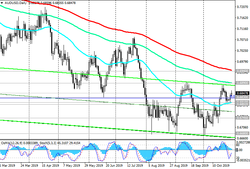
Task: Click the 10 Oct 2019 date label
Action: pos(220,166)
